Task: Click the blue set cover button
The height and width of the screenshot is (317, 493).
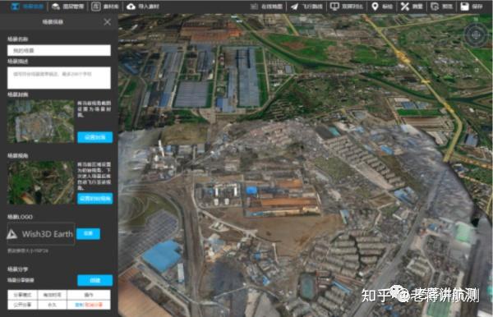Action: (x=95, y=137)
